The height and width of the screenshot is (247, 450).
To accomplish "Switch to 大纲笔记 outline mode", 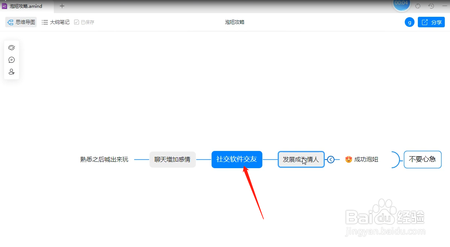I will [60, 22].
